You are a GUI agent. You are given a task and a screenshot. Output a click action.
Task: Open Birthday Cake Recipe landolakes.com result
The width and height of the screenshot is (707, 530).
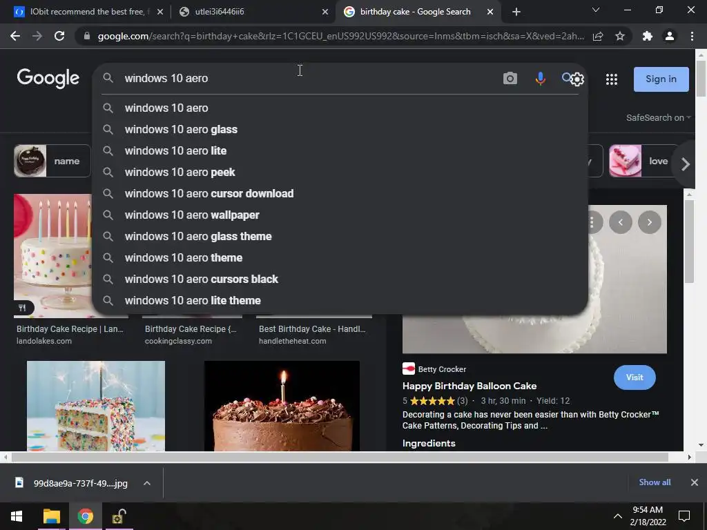(70, 335)
